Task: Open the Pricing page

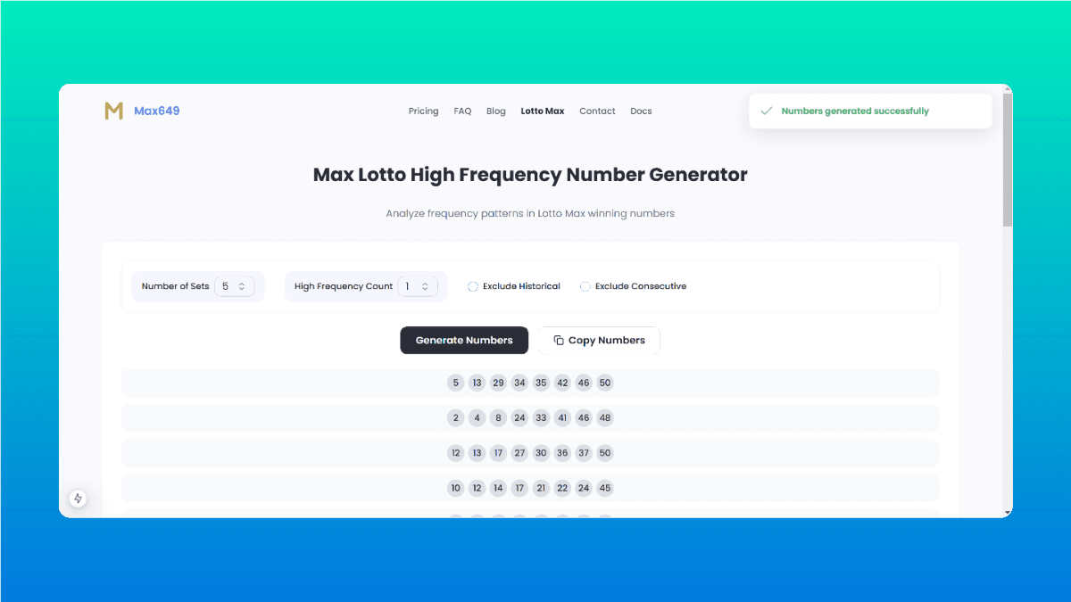Action: (423, 111)
